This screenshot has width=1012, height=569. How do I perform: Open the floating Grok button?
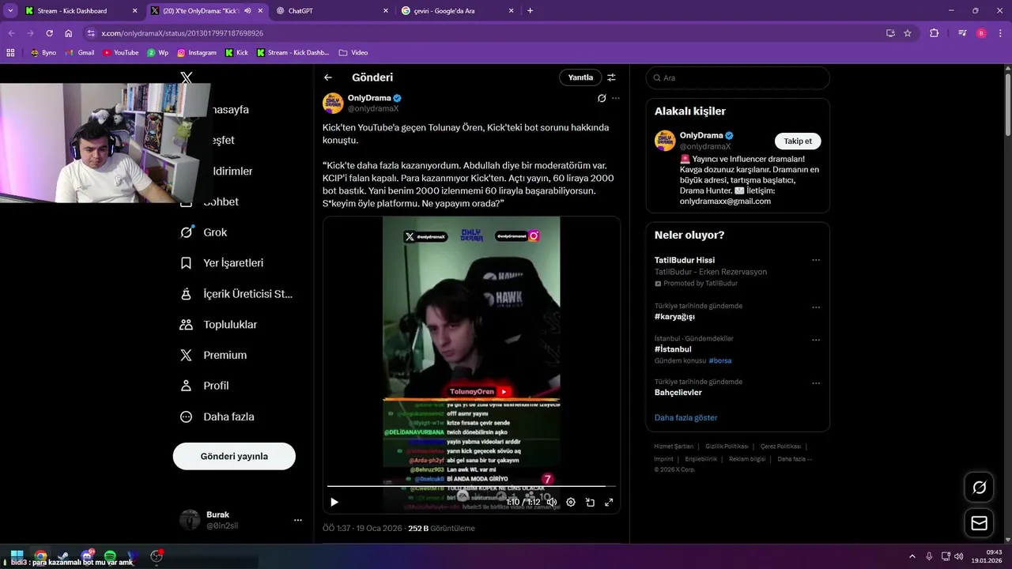[979, 488]
